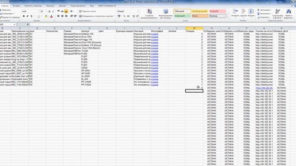The image size is (296, 166).
Task: Toggle Wrap Text (Перенос текста)
Action: 87,11
